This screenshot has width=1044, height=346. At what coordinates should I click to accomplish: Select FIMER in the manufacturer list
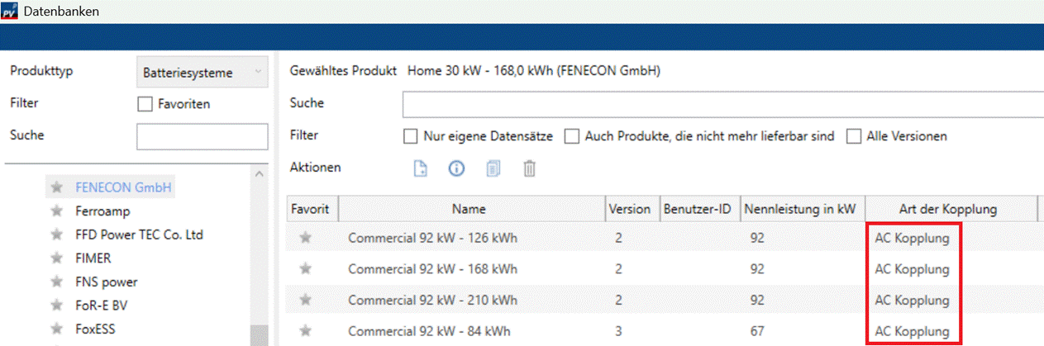click(x=94, y=258)
